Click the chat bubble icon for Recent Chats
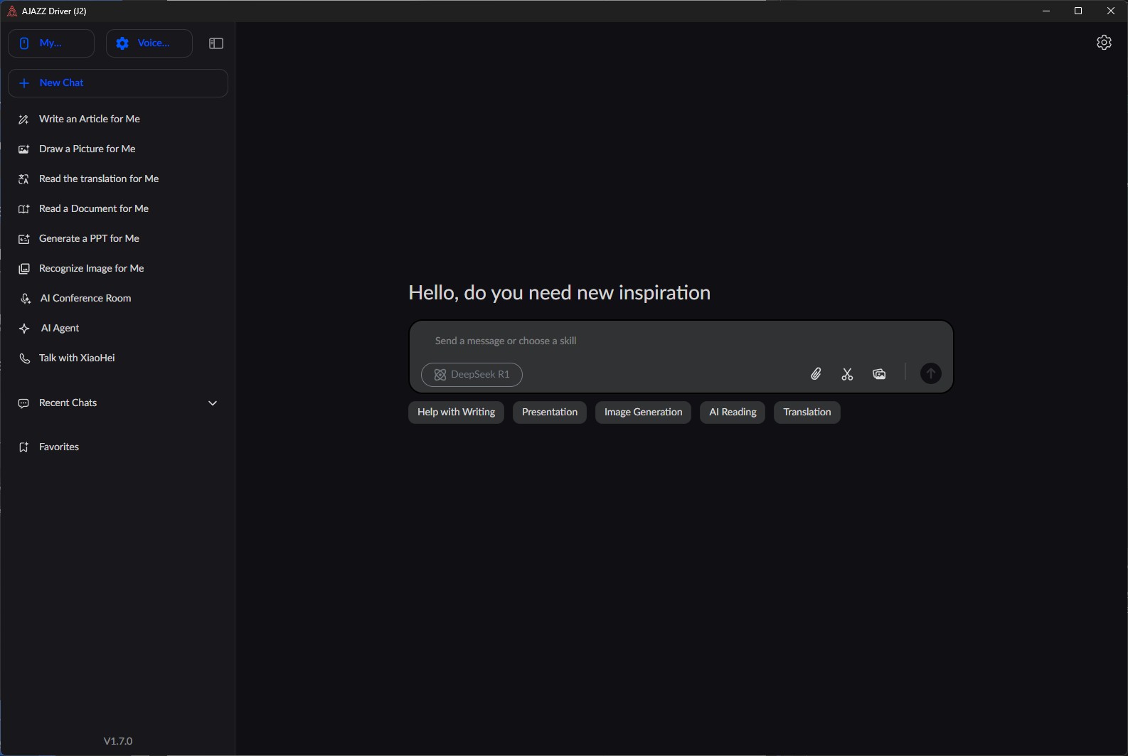 pyautogui.click(x=23, y=403)
